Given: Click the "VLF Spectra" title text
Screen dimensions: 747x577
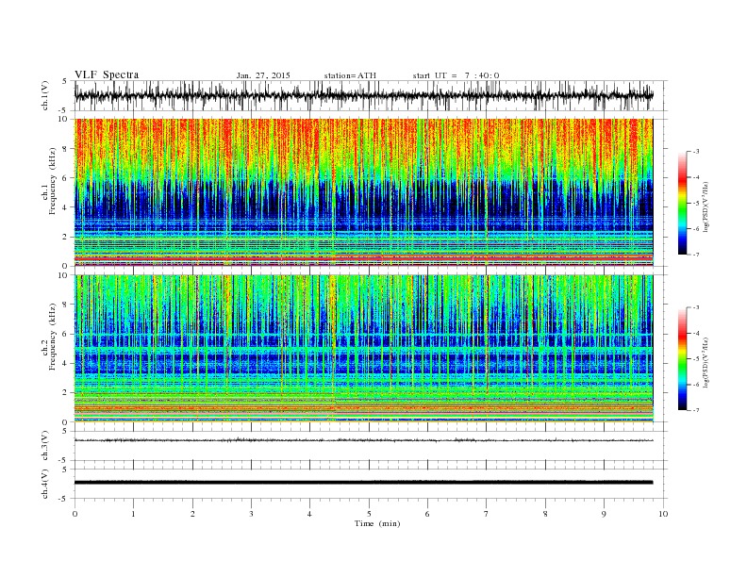Looking at the screenshot, I should (107, 74).
